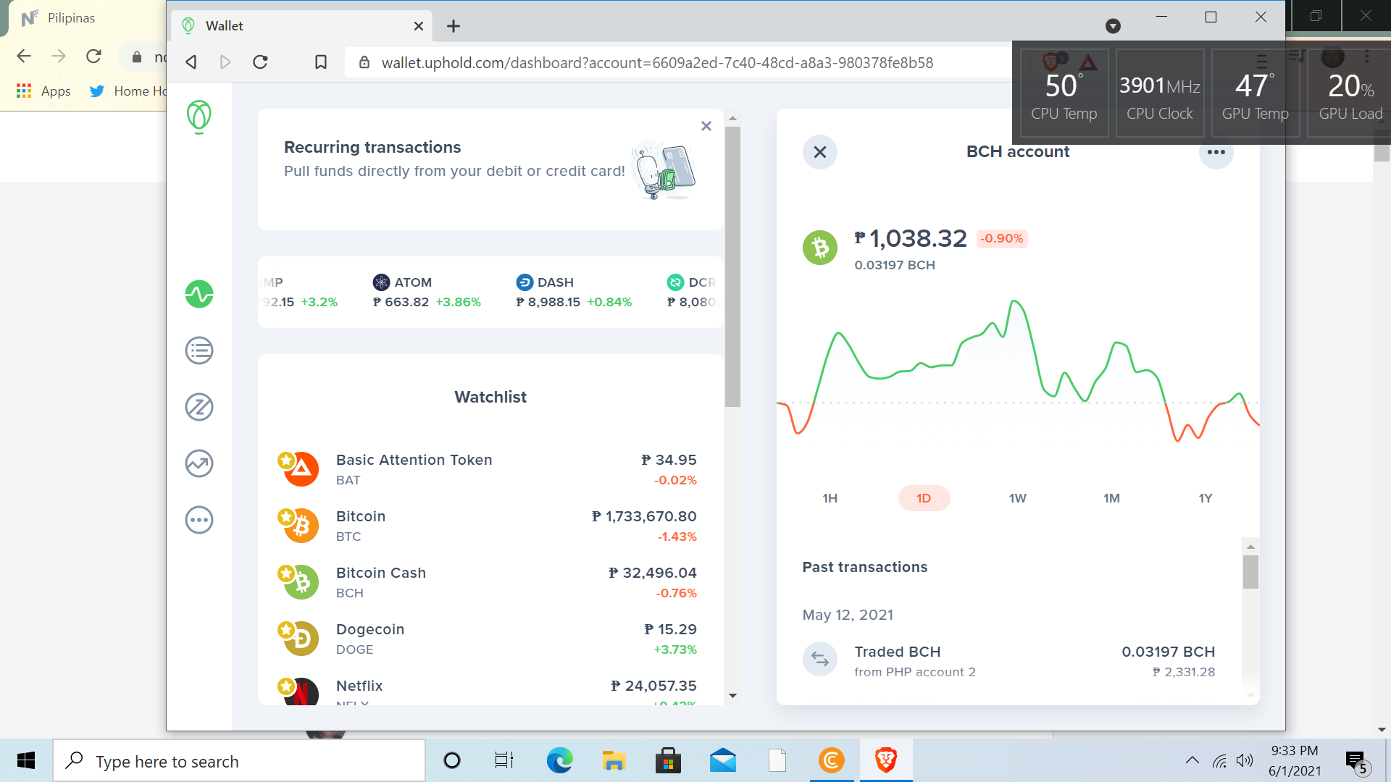
Task: Open the trending chart sidebar icon
Action: coord(199,463)
